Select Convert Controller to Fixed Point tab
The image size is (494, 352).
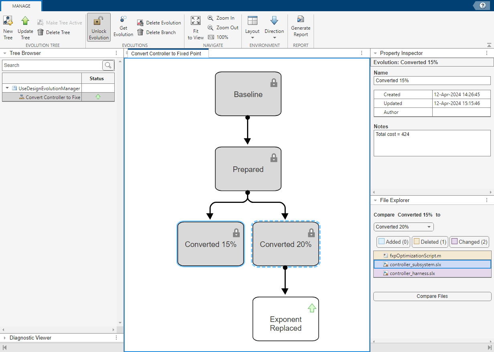pyautogui.click(x=166, y=53)
